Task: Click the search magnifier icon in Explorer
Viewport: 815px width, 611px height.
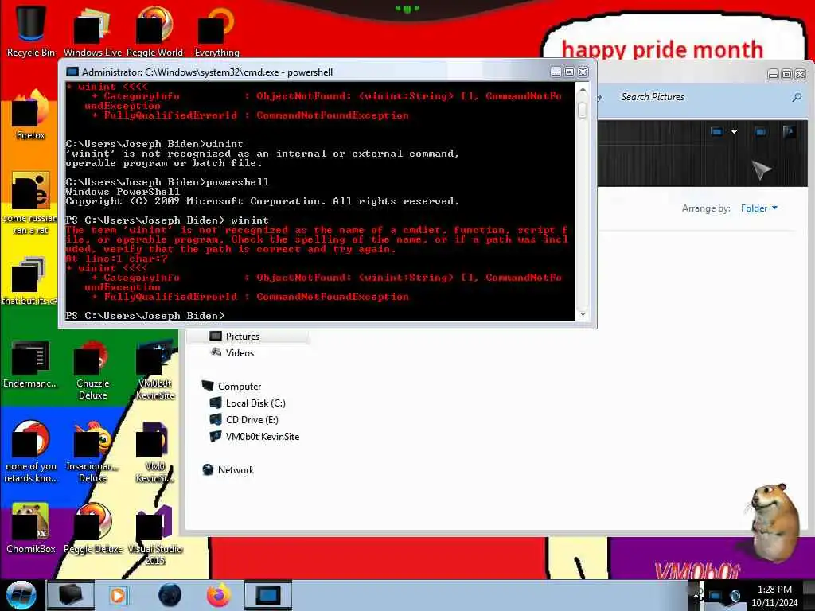Action: click(x=796, y=97)
